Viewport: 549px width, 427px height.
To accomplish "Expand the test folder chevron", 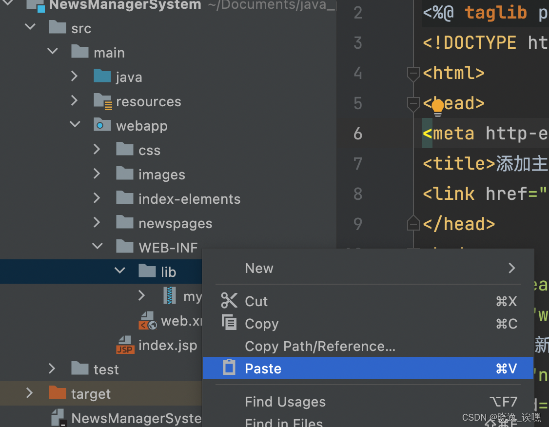I will (52, 368).
